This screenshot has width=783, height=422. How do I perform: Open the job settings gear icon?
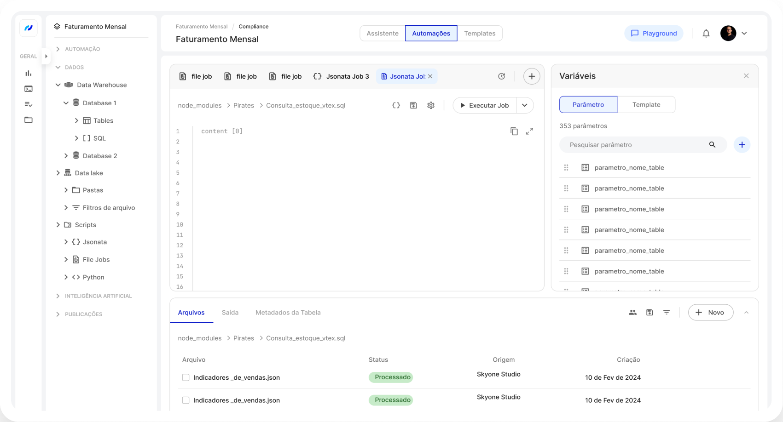430,105
